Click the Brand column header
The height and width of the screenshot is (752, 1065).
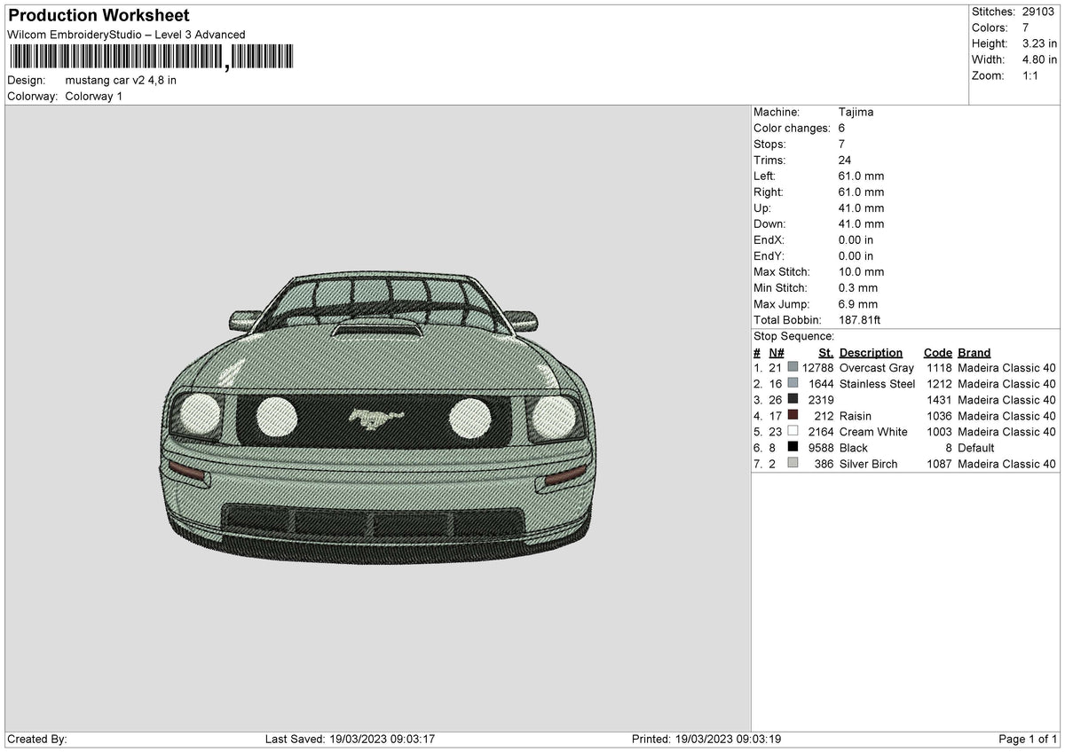pos(974,352)
